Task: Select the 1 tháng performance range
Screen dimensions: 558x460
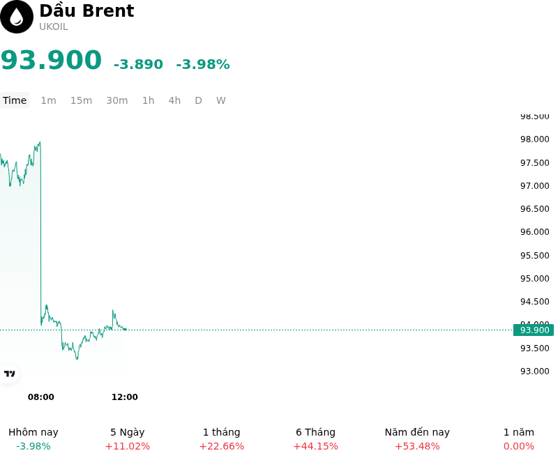Action: tap(221, 439)
